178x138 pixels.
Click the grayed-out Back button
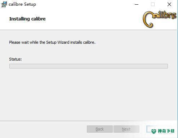click(x=100, y=129)
